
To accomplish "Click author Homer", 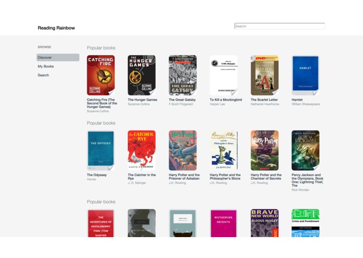I will coord(91,179).
